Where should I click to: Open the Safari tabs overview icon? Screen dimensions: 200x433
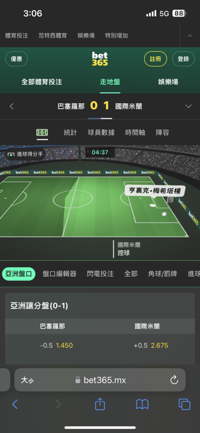click(x=184, y=404)
